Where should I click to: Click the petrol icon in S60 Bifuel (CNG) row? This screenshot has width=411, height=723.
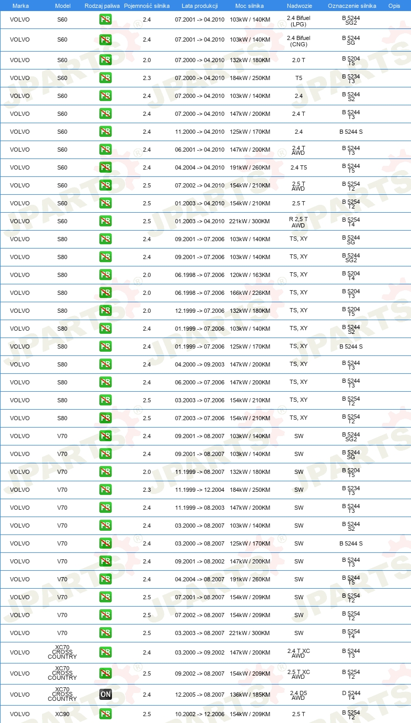coord(106,40)
